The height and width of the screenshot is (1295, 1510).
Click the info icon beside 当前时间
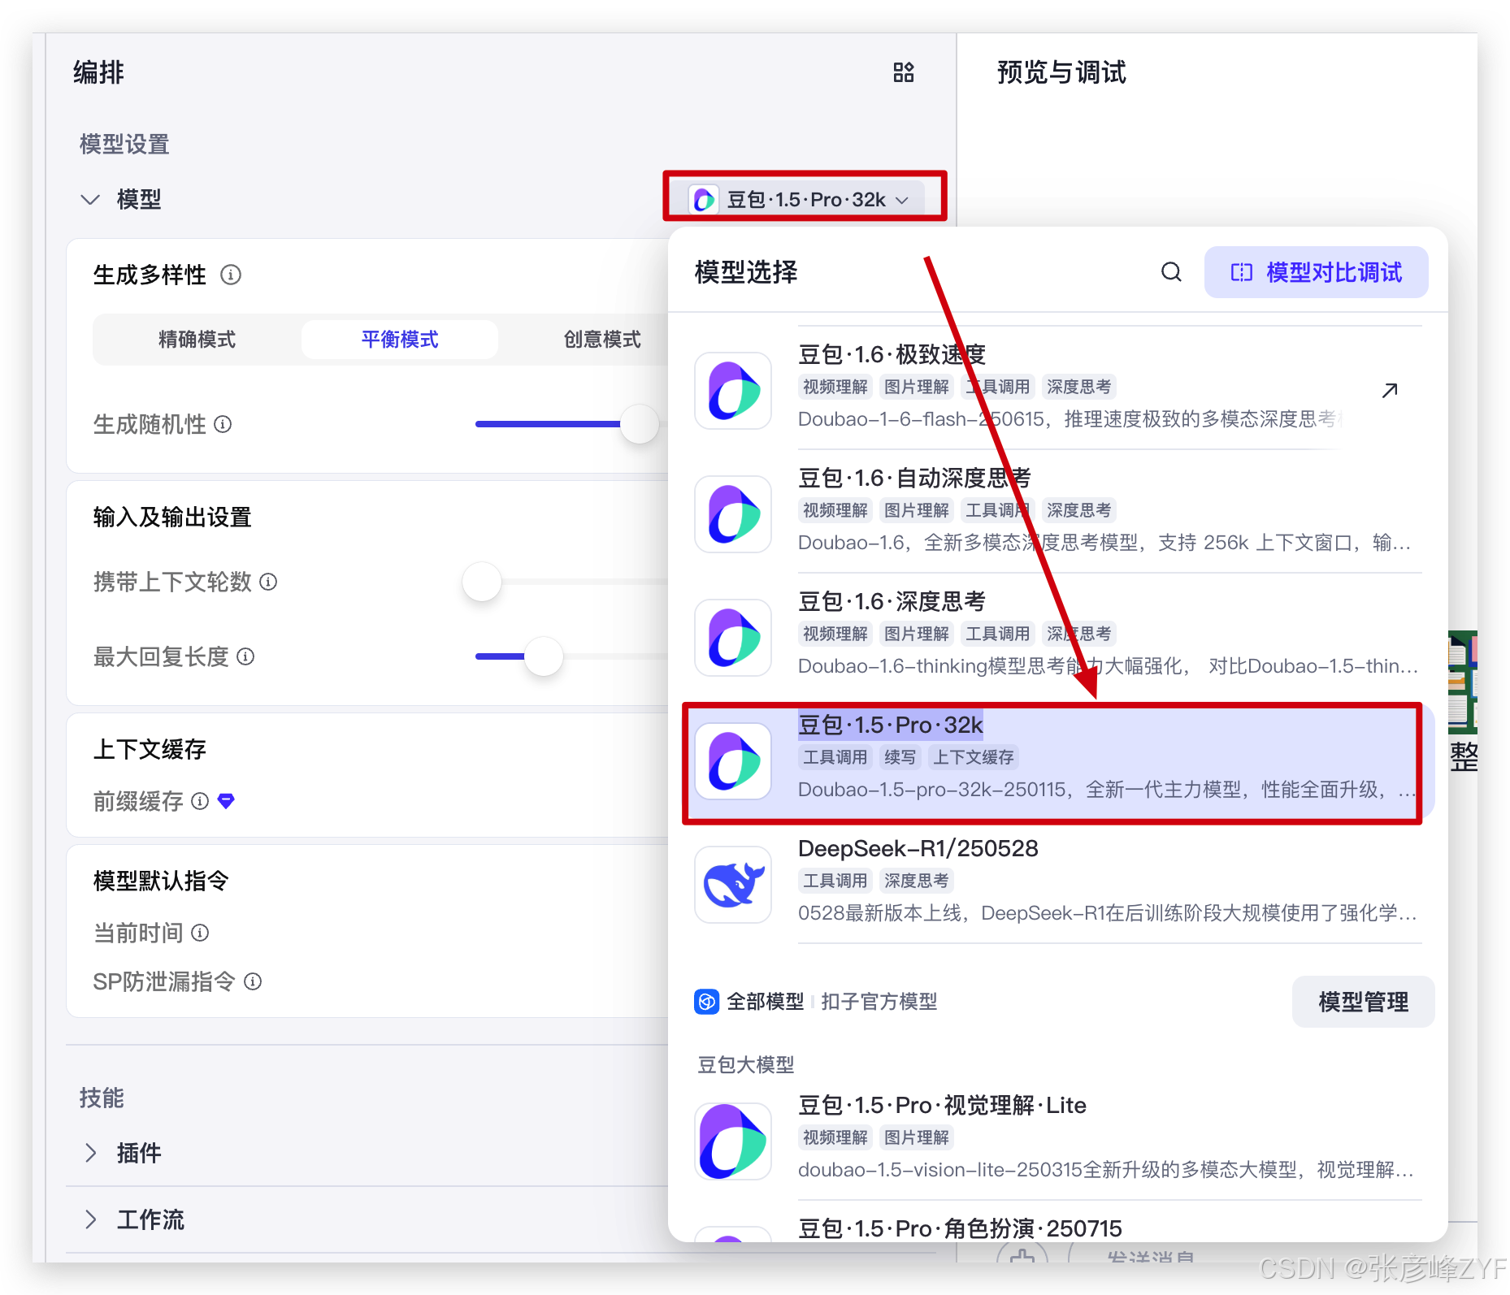[x=200, y=933]
